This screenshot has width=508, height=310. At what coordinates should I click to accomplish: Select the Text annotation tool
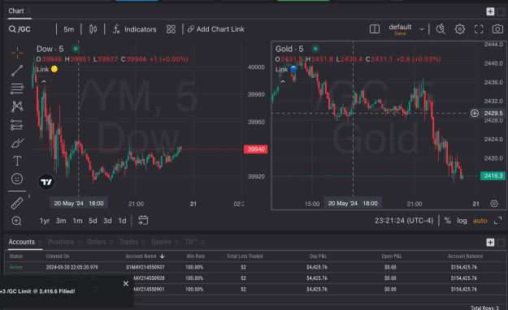click(17, 161)
